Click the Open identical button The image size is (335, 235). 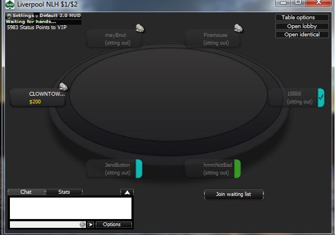(x=302, y=35)
